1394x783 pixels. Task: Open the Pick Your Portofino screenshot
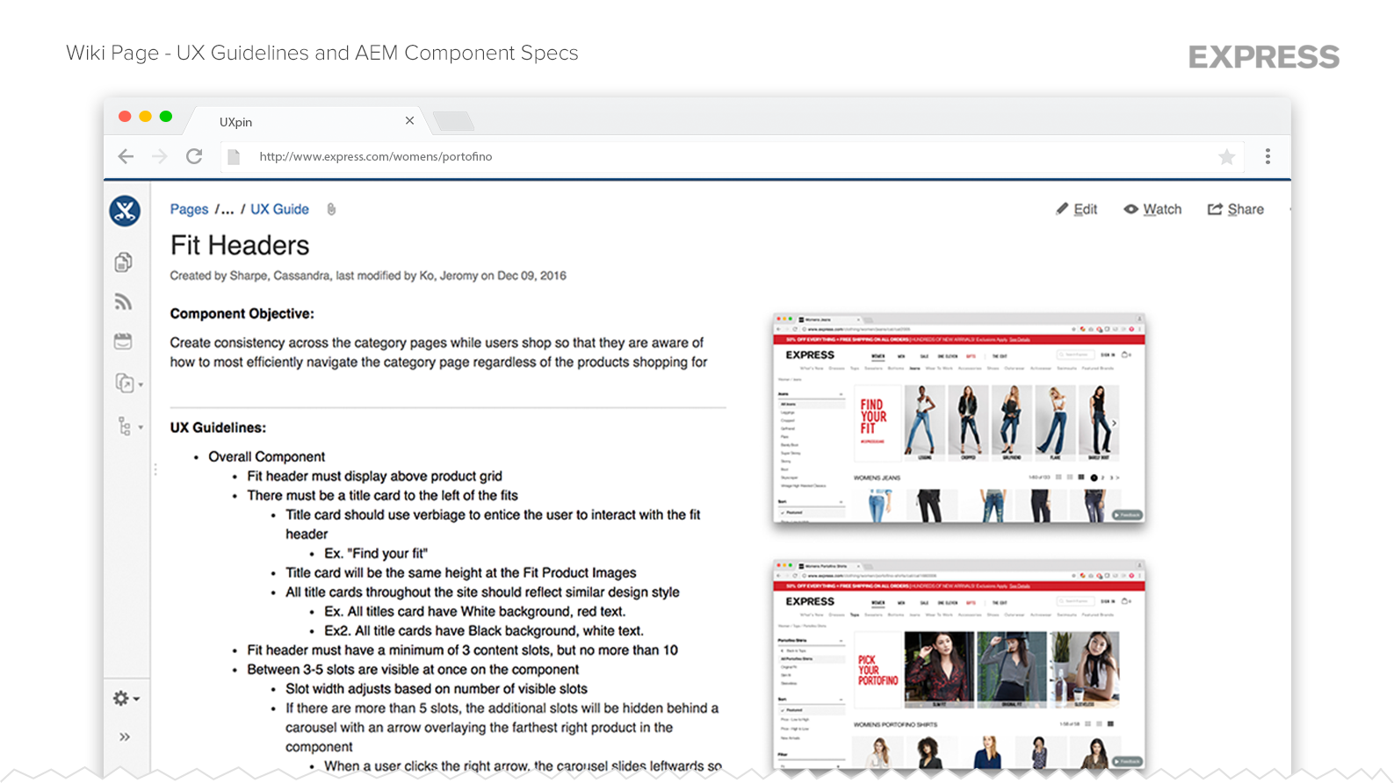click(959, 665)
